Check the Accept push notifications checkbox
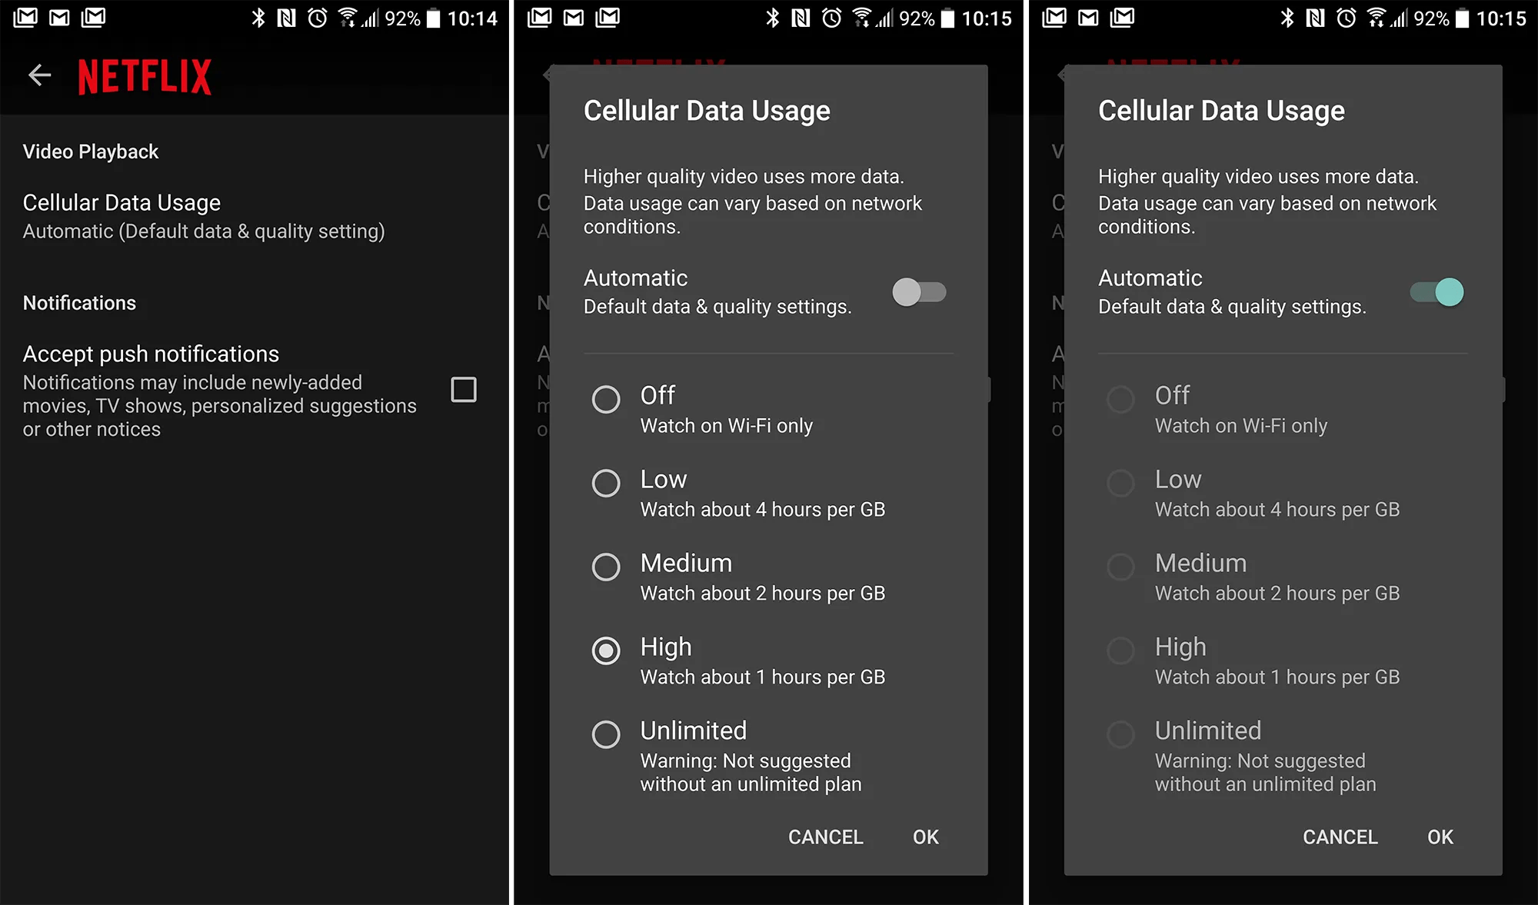 click(463, 390)
